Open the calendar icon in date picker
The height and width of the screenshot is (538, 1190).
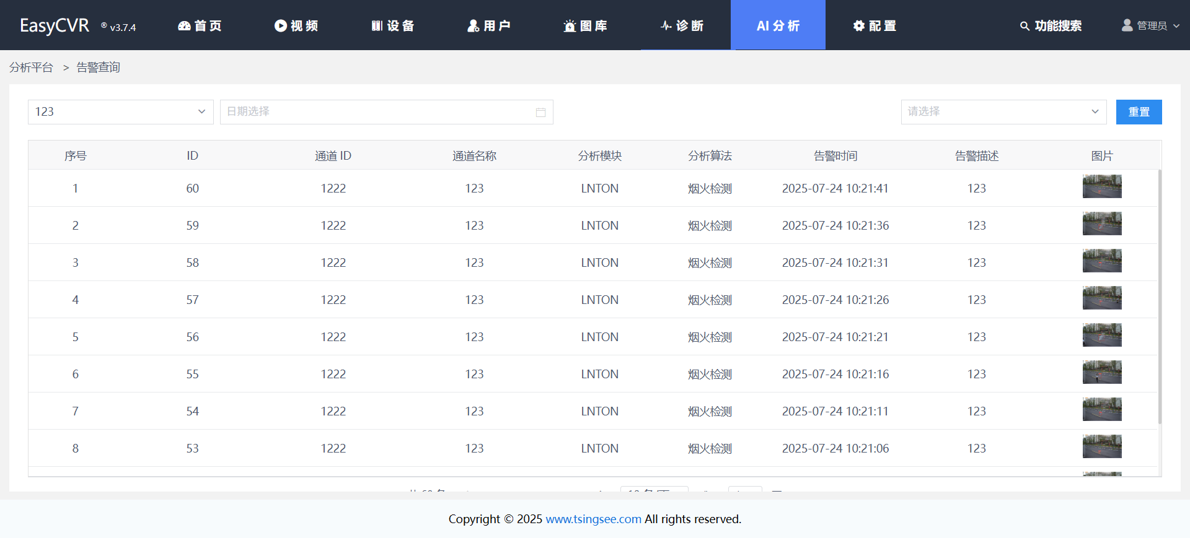[x=540, y=112]
